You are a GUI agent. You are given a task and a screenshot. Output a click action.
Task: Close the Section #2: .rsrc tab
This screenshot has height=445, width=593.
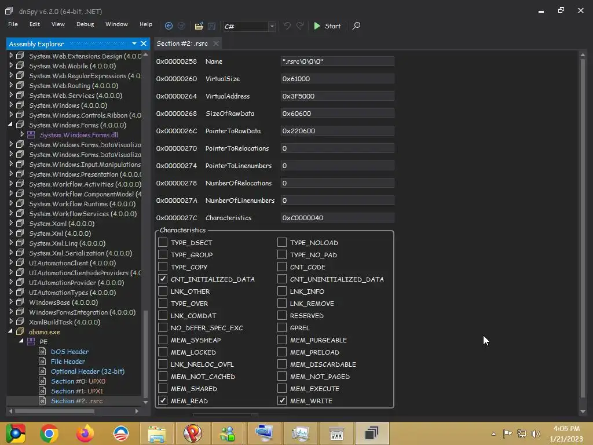click(216, 43)
